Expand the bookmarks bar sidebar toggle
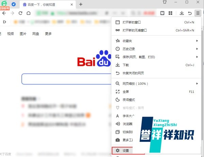The width and height of the screenshot is (204, 157). tap(4, 22)
